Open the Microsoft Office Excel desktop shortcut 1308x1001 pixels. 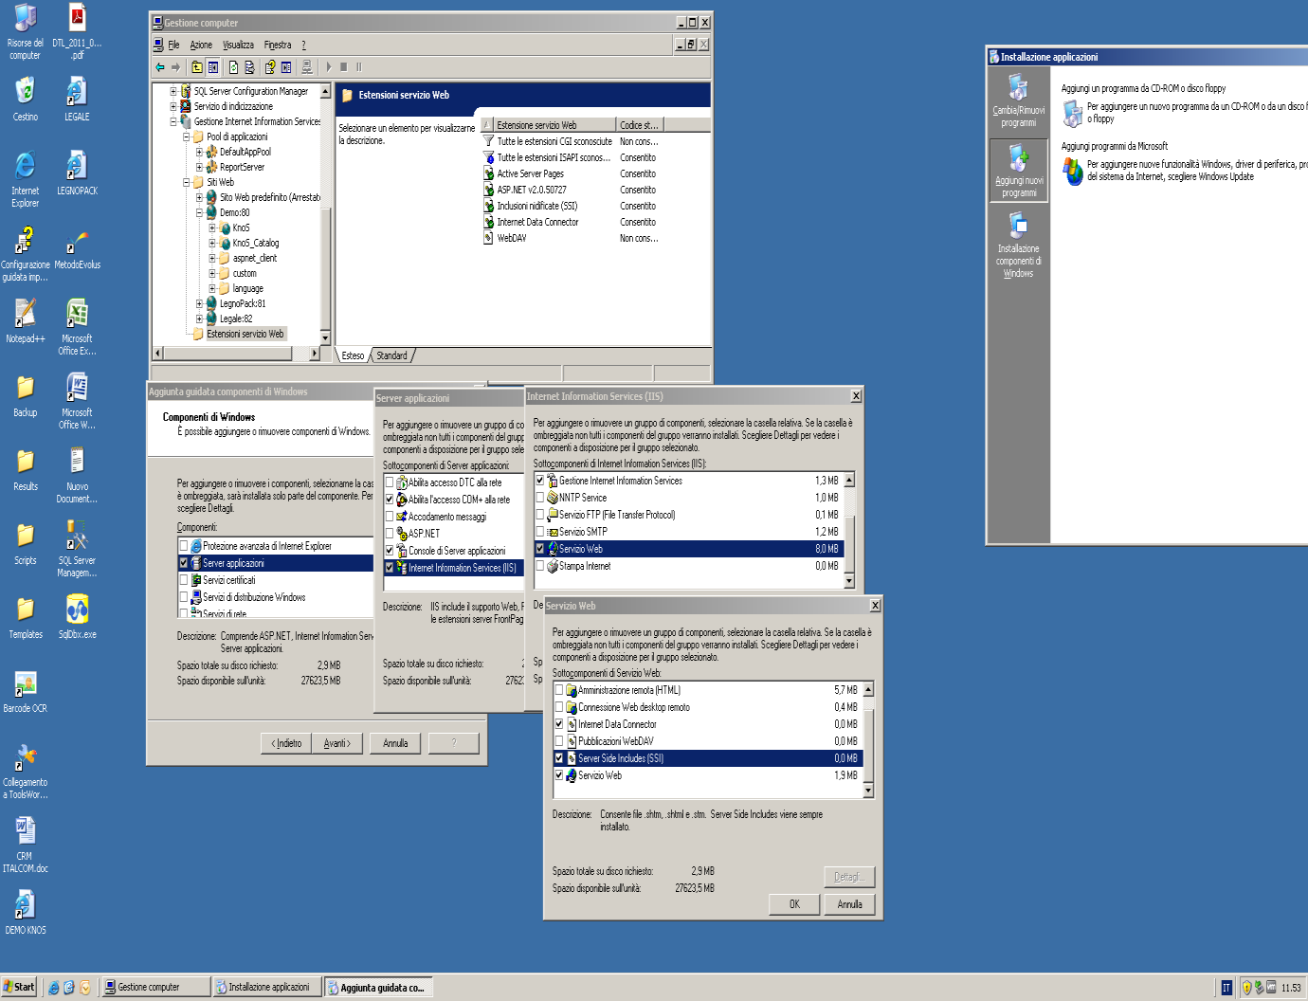[77, 327]
